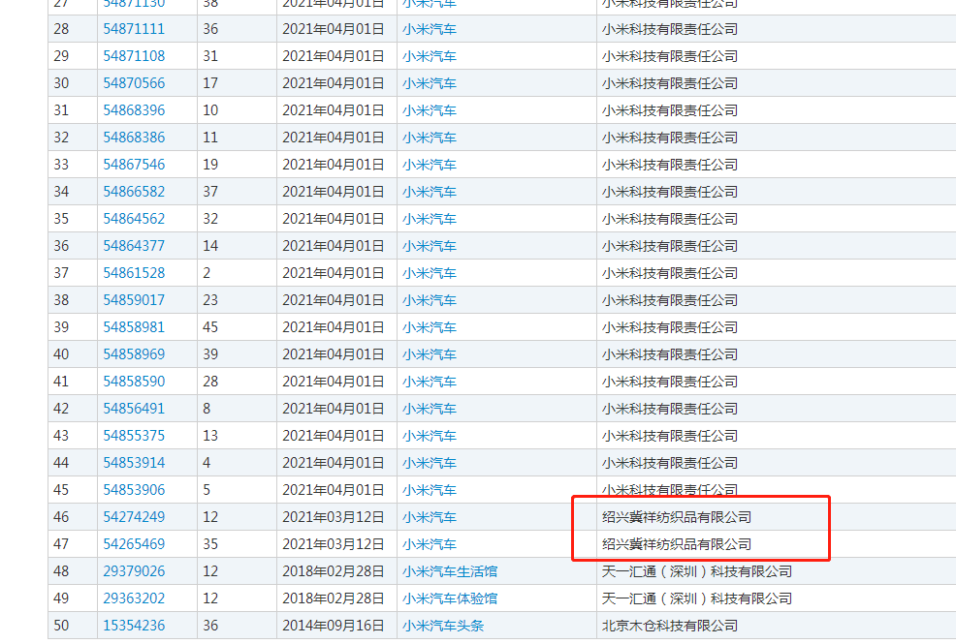Select the date 2018年02月28日 in row 48
The image size is (956, 644).
coord(333,571)
